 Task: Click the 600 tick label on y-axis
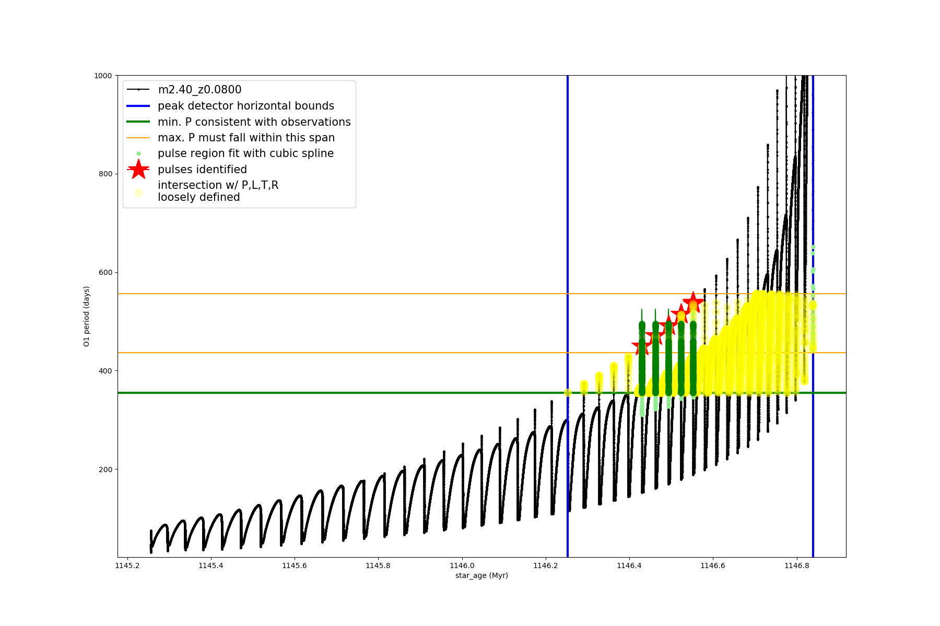click(x=105, y=272)
